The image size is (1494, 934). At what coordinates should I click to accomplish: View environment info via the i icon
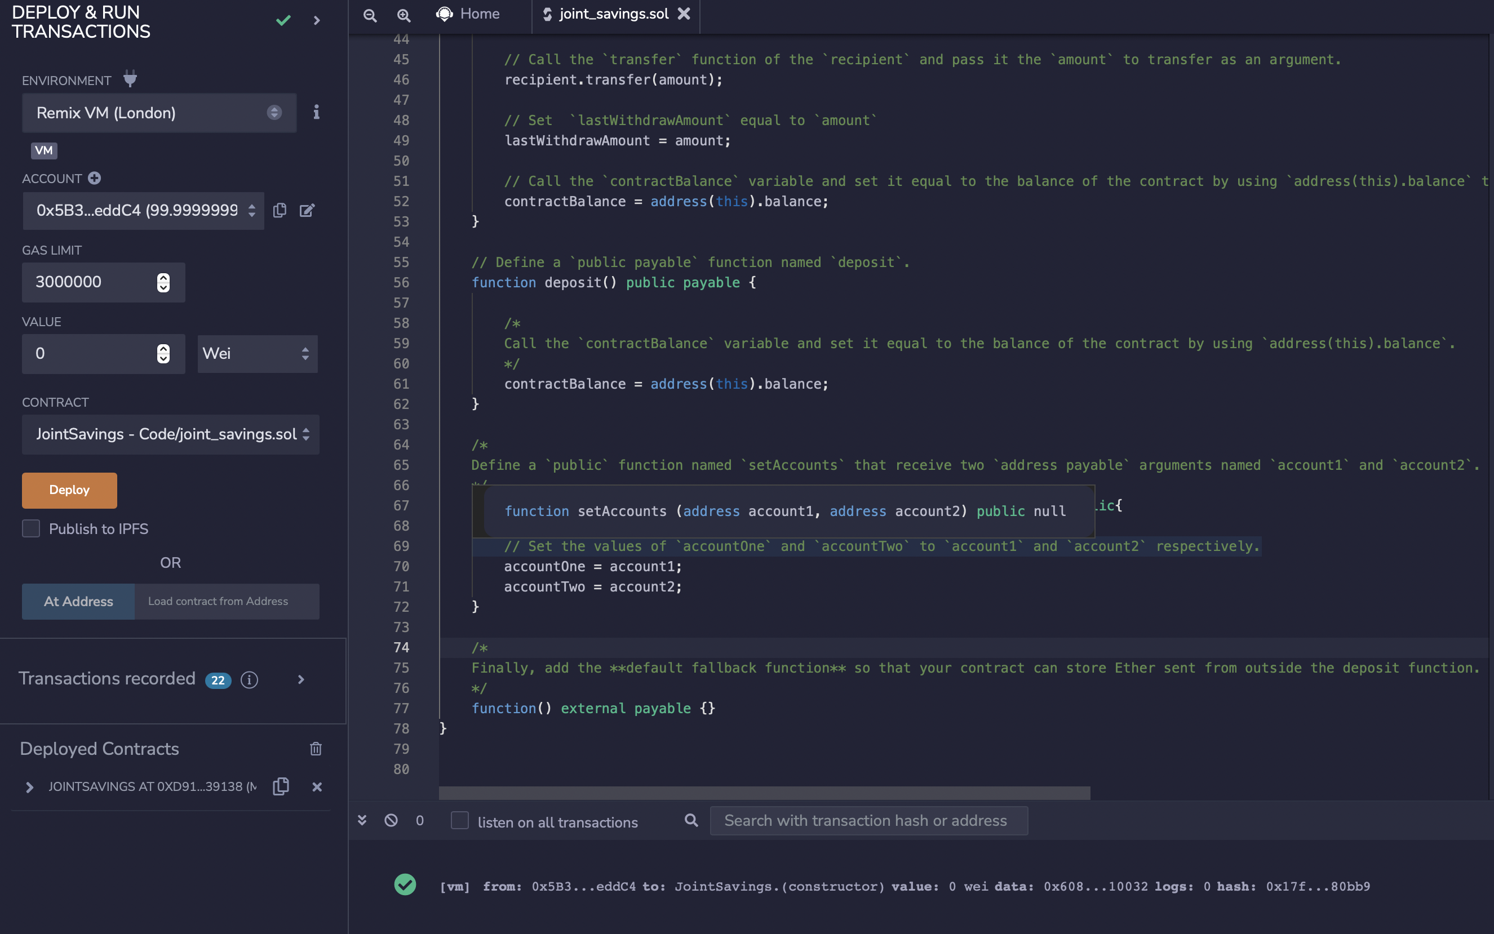316,113
